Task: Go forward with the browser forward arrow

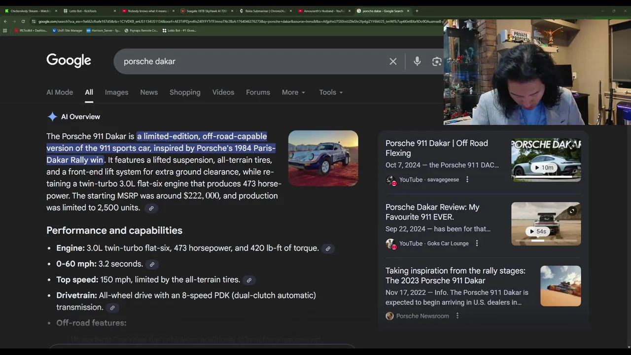Action: [x=14, y=21]
